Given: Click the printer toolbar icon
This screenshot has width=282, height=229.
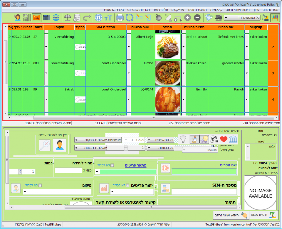Looking at the screenshot, I should [120, 18].
